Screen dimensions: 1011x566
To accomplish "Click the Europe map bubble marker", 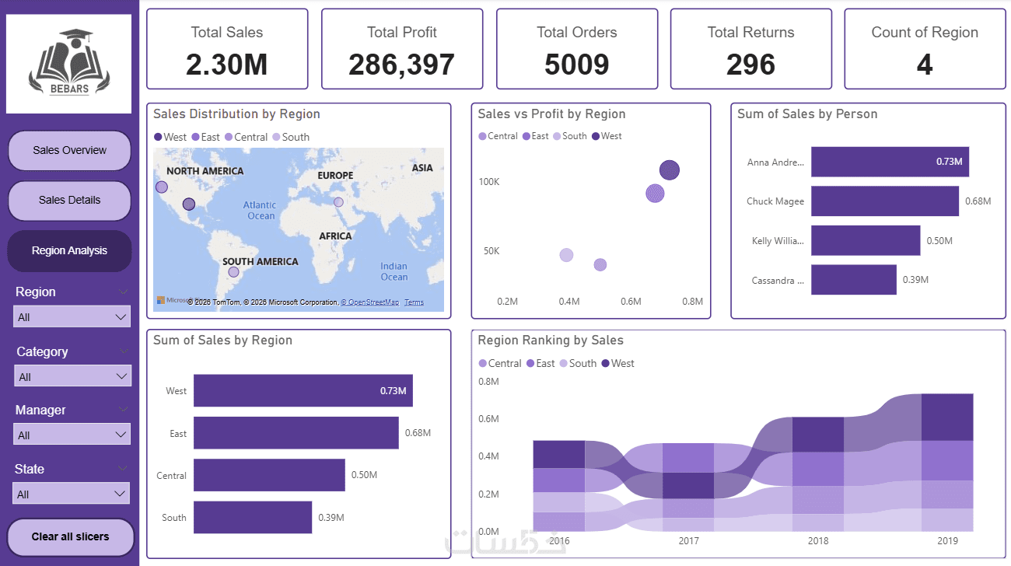I will point(338,202).
